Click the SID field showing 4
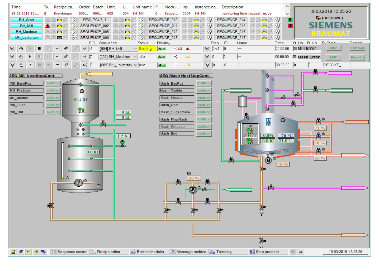Viewport: 379px width, 271px height. pos(93,49)
